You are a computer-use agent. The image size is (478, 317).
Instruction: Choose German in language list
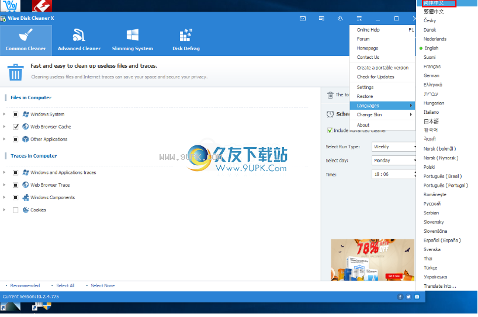pos(431,75)
